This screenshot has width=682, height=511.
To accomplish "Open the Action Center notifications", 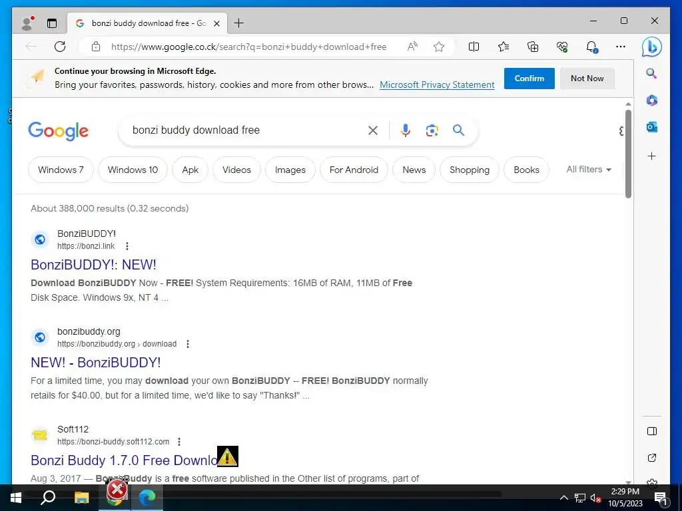I will pos(661,498).
